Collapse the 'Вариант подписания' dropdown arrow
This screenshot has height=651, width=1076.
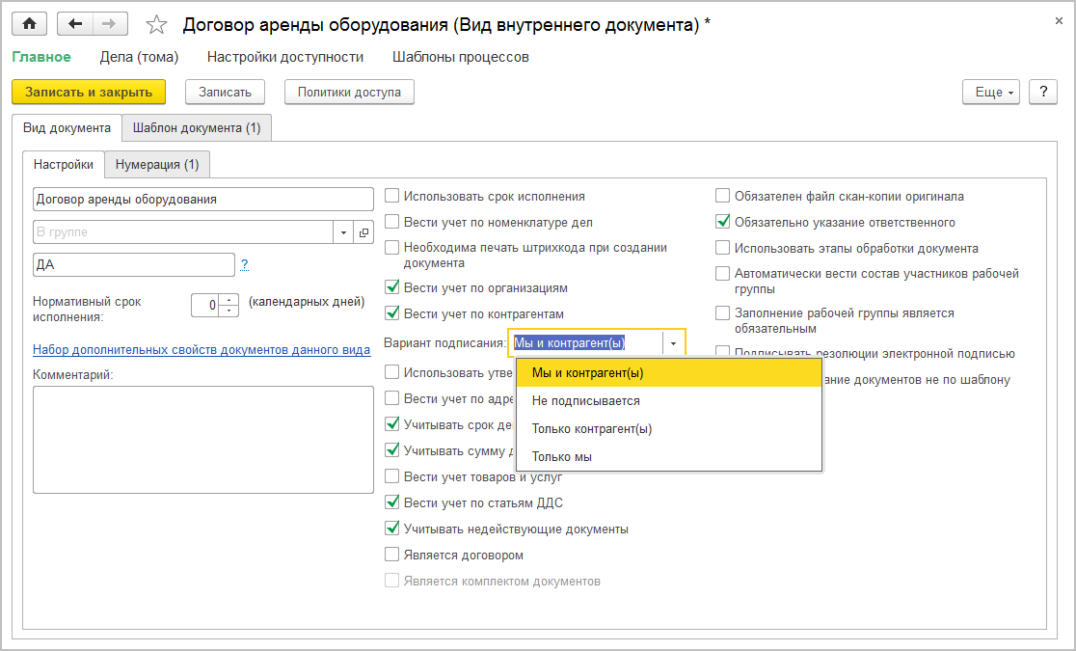pyautogui.click(x=673, y=342)
